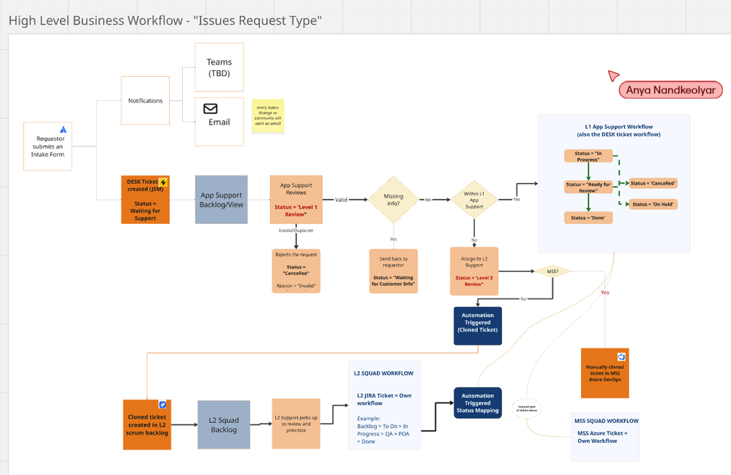The height and width of the screenshot is (475, 731).
Task: Select the MSS SQUAD WORKFLOW frame
Action: coord(605,437)
